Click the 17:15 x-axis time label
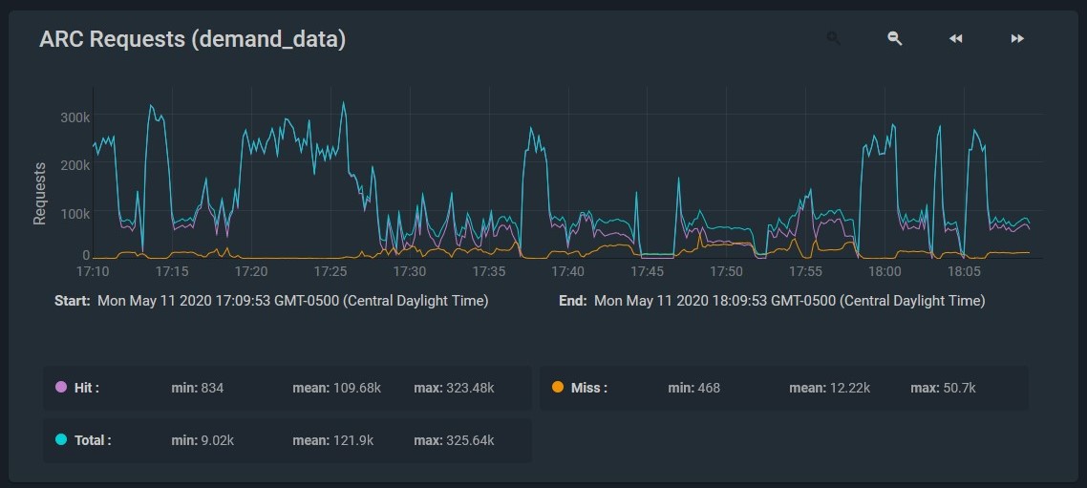The height and width of the screenshot is (488, 1087). (172, 272)
